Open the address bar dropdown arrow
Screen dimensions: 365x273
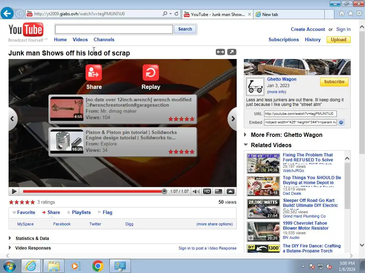pos(171,14)
